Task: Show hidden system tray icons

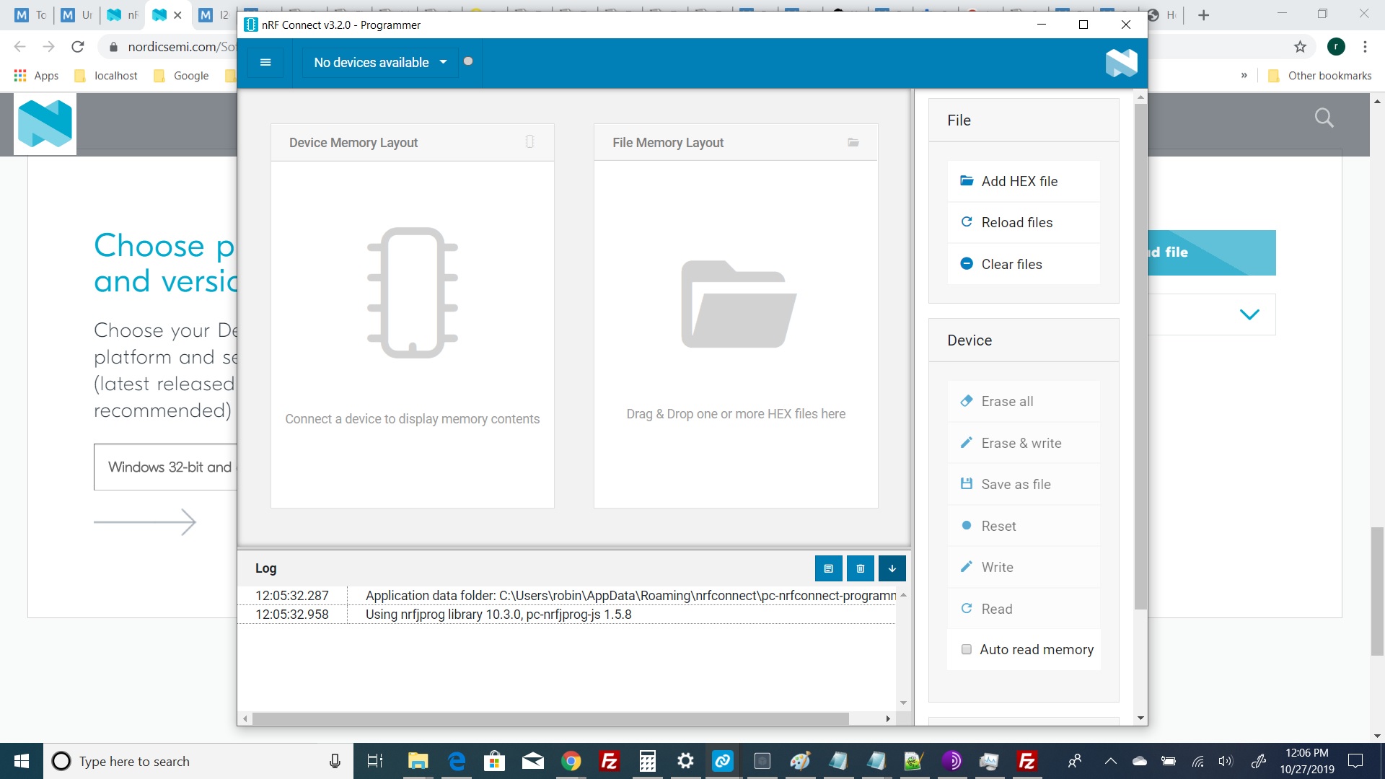Action: (x=1111, y=761)
